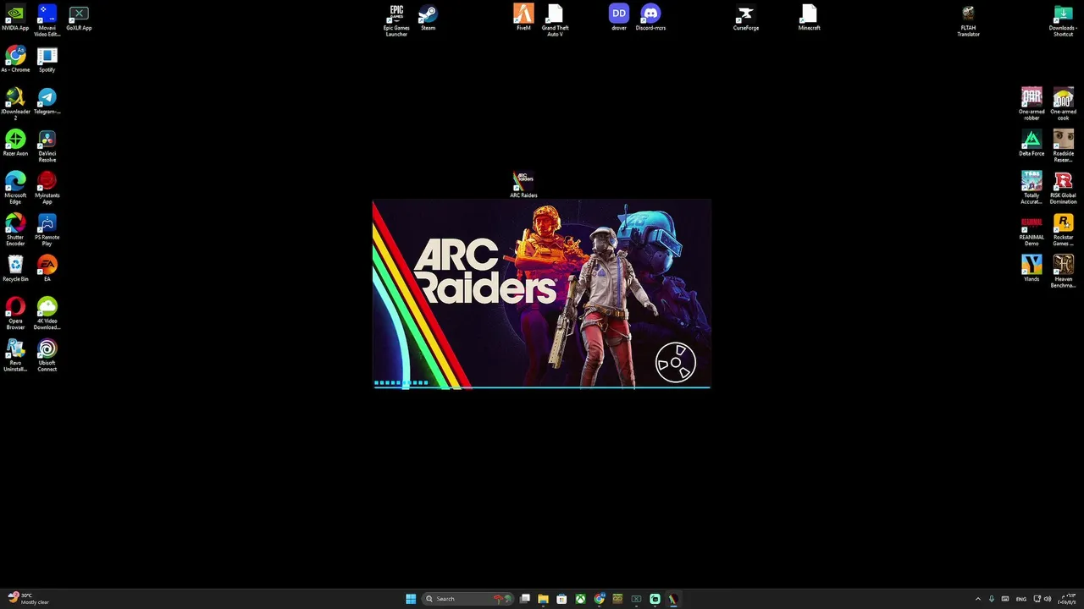Viewport: 1084px width, 609px height.
Task: Click the ENG language indicator
Action: (1021, 599)
